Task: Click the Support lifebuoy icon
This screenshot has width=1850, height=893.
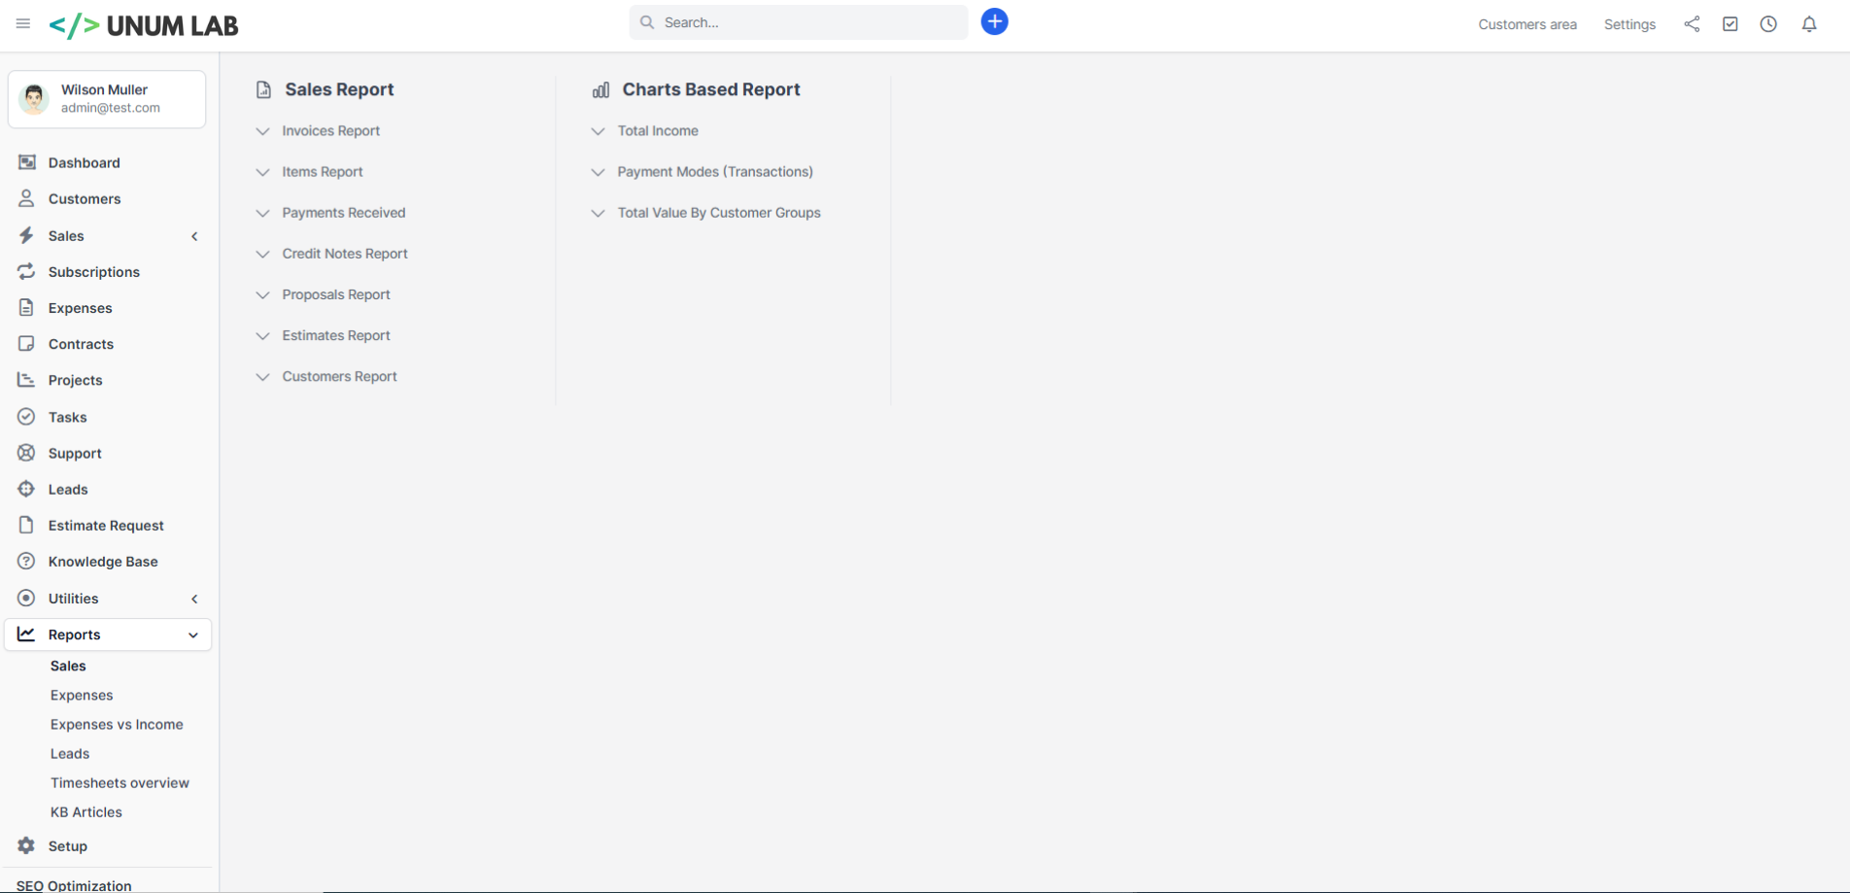Action: tap(26, 453)
